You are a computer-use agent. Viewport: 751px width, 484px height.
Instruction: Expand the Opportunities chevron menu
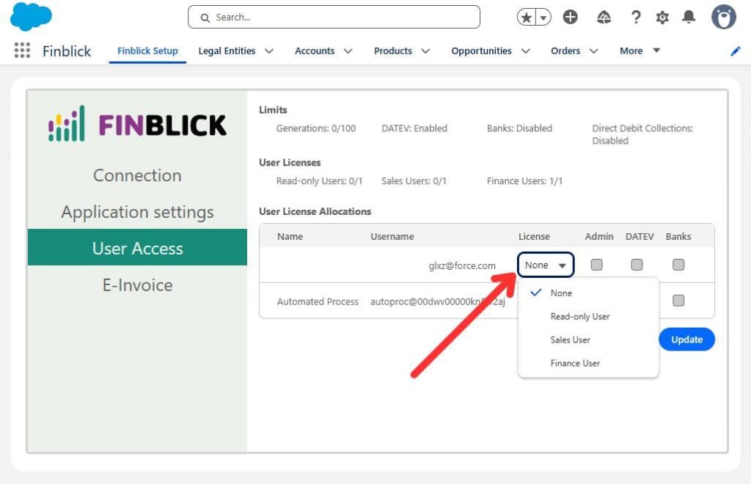coord(525,51)
